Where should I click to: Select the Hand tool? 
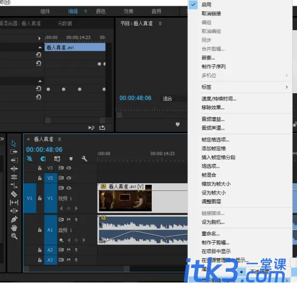[14, 228]
